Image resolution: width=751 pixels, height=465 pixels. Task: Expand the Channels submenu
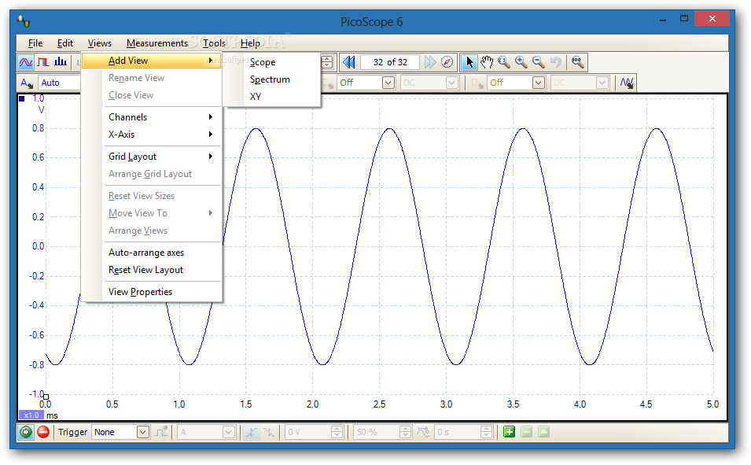[151, 117]
